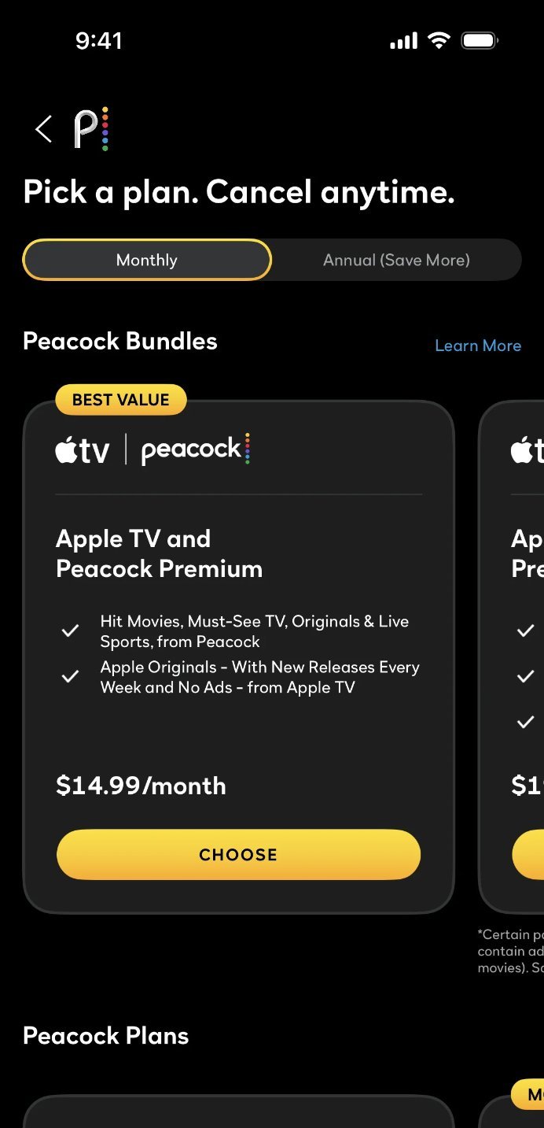Tap the checkmark beside Hit Movies feature
544x1128 pixels.
pos(70,631)
